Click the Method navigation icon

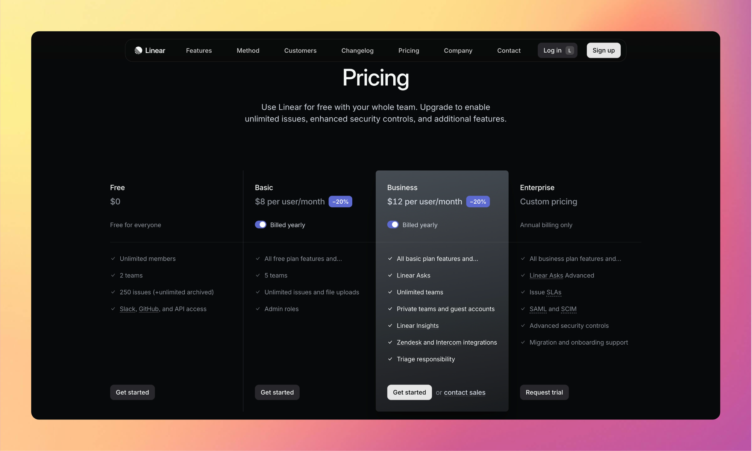coord(248,50)
